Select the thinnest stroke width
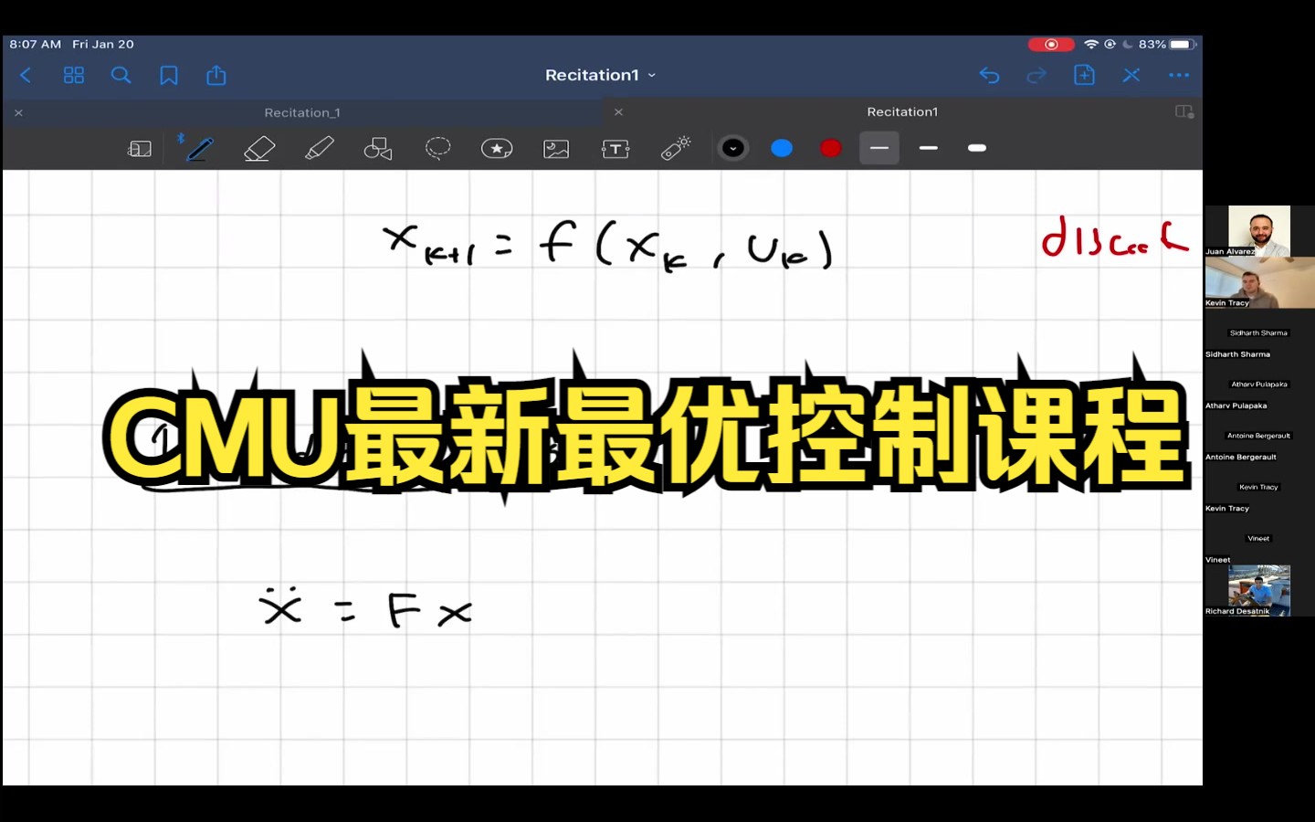The width and height of the screenshot is (1315, 822). pyautogui.click(x=879, y=148)
